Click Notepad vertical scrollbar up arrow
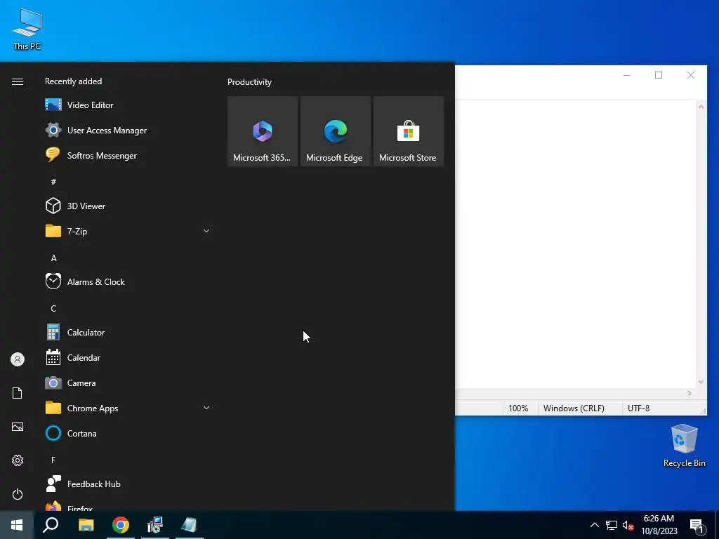 pyautogui.click(x=701, y=107)
